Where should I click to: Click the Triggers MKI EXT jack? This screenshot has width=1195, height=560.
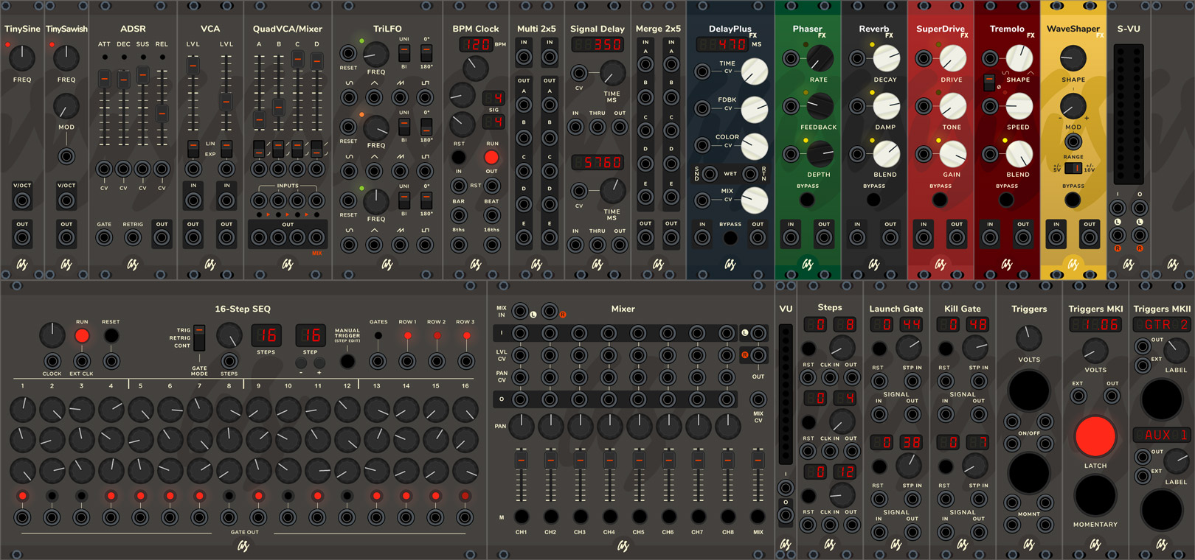pyautogui.click(x=1078, y=396)
